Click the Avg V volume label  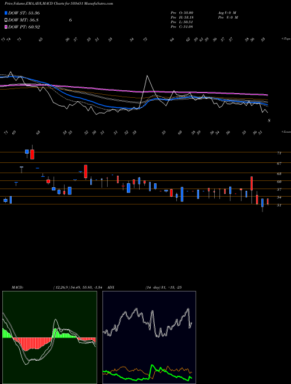coord(227,12)
